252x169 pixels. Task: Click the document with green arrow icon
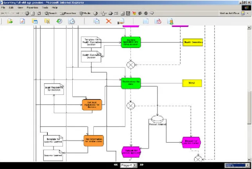point(10,21)
